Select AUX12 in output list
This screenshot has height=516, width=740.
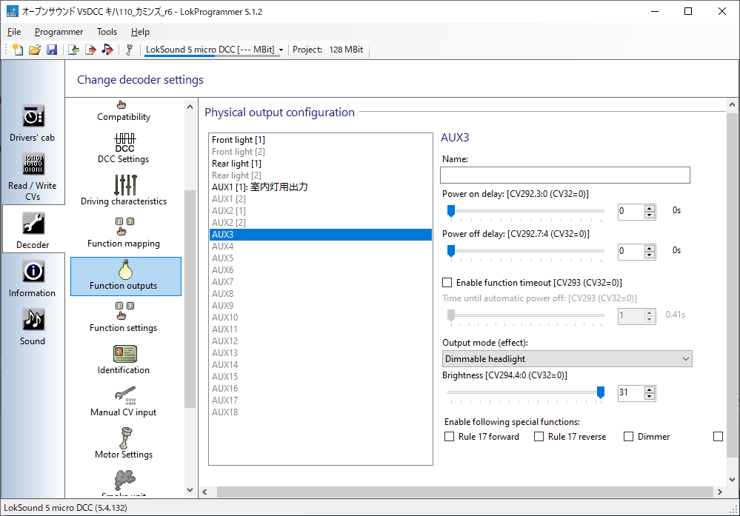tap(321, 341)
